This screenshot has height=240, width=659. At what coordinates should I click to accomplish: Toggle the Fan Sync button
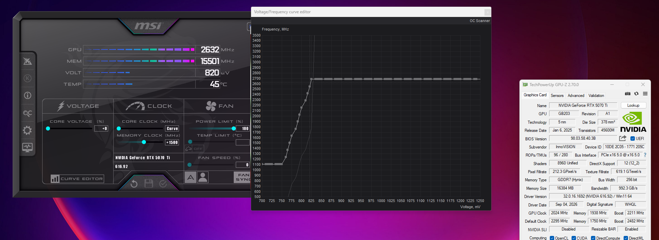click(242, 177)
